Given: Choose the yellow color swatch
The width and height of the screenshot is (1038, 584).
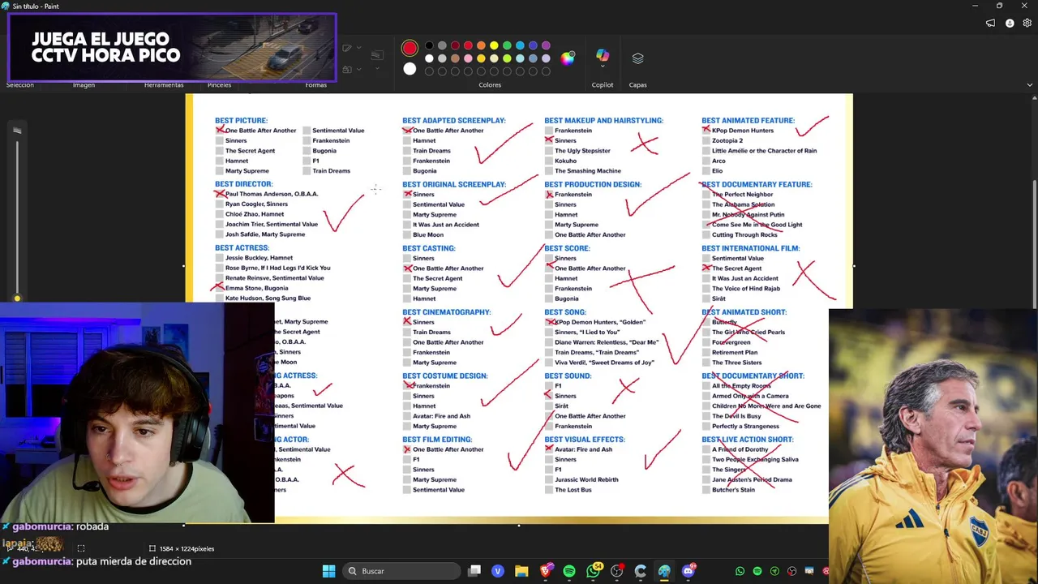Looking at the screenshot, I should coord(494,45).
